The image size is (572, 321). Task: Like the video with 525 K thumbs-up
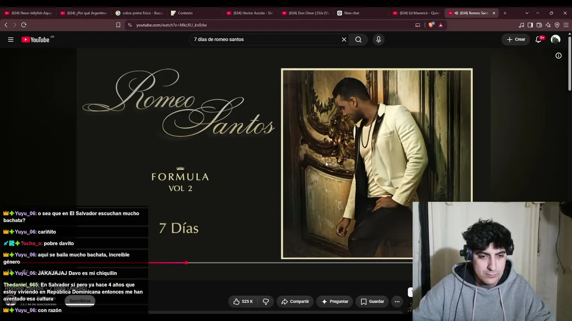coord(243,302)
